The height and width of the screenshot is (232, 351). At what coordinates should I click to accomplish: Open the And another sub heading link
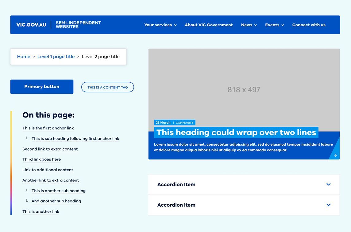coord(56,201)
